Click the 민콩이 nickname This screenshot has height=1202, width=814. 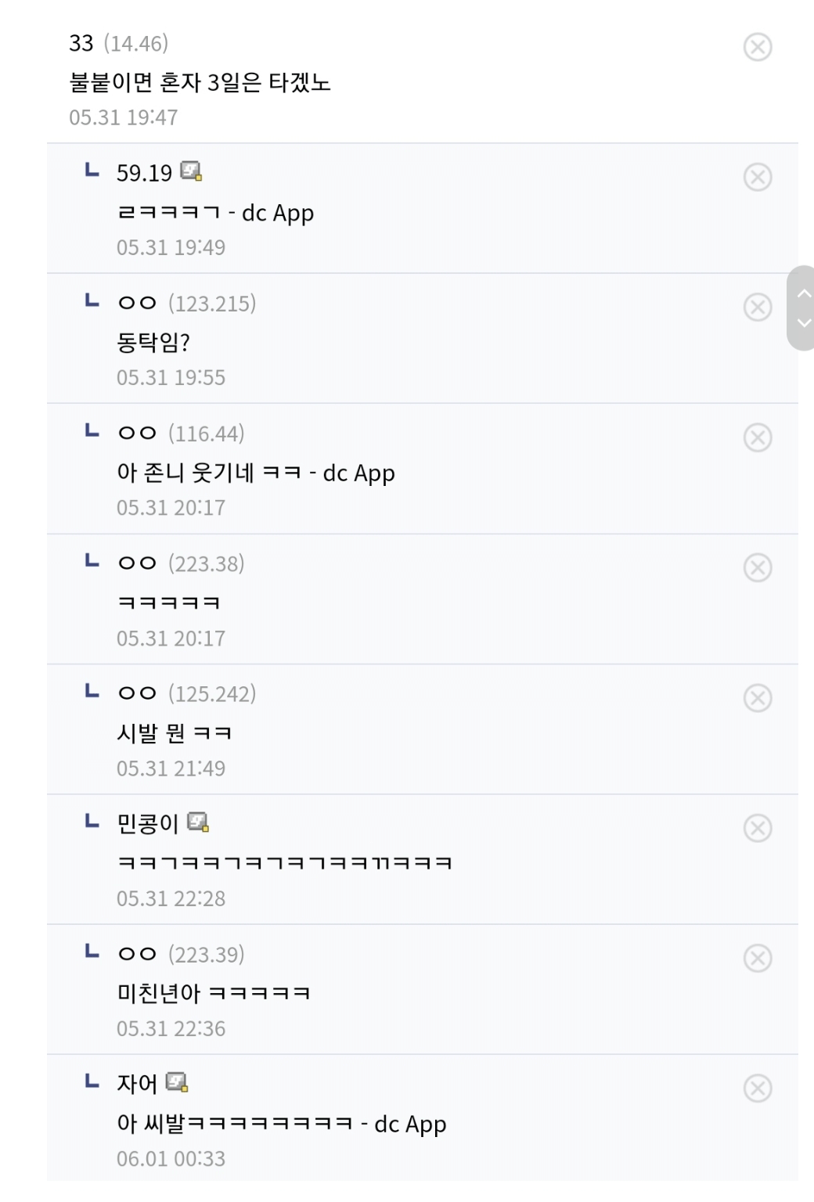tap(147, 823)
